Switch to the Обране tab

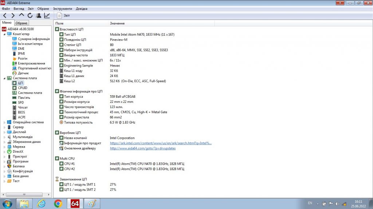[x=21, y=23]
